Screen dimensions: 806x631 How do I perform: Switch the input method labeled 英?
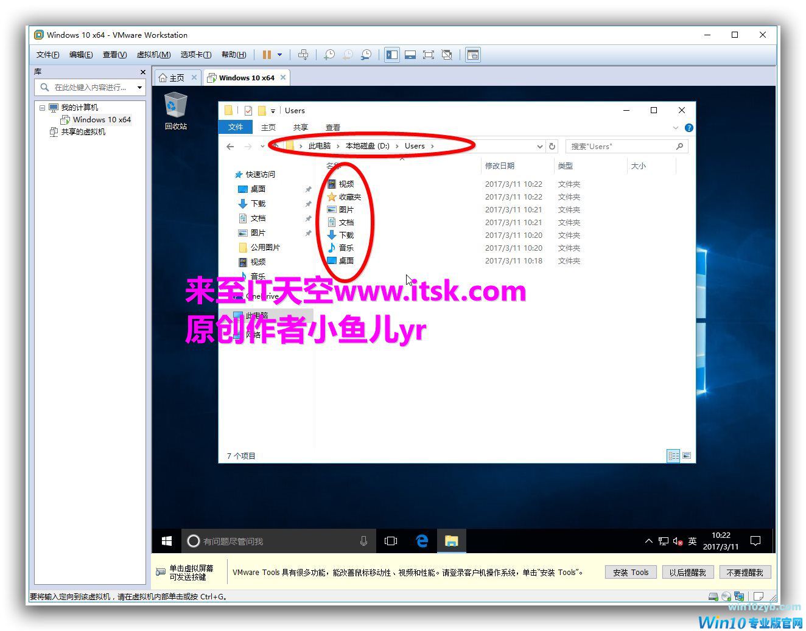pos(692,541)
